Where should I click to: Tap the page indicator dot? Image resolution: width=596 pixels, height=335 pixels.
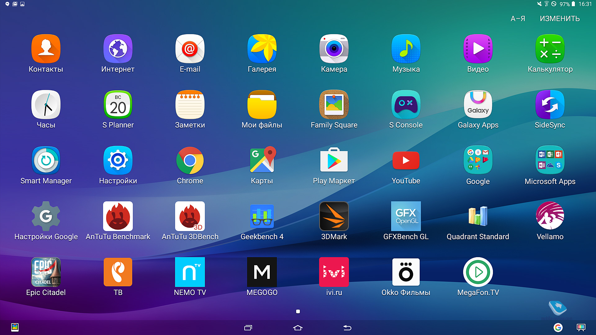pyautogui.click(x=298, y=311)
